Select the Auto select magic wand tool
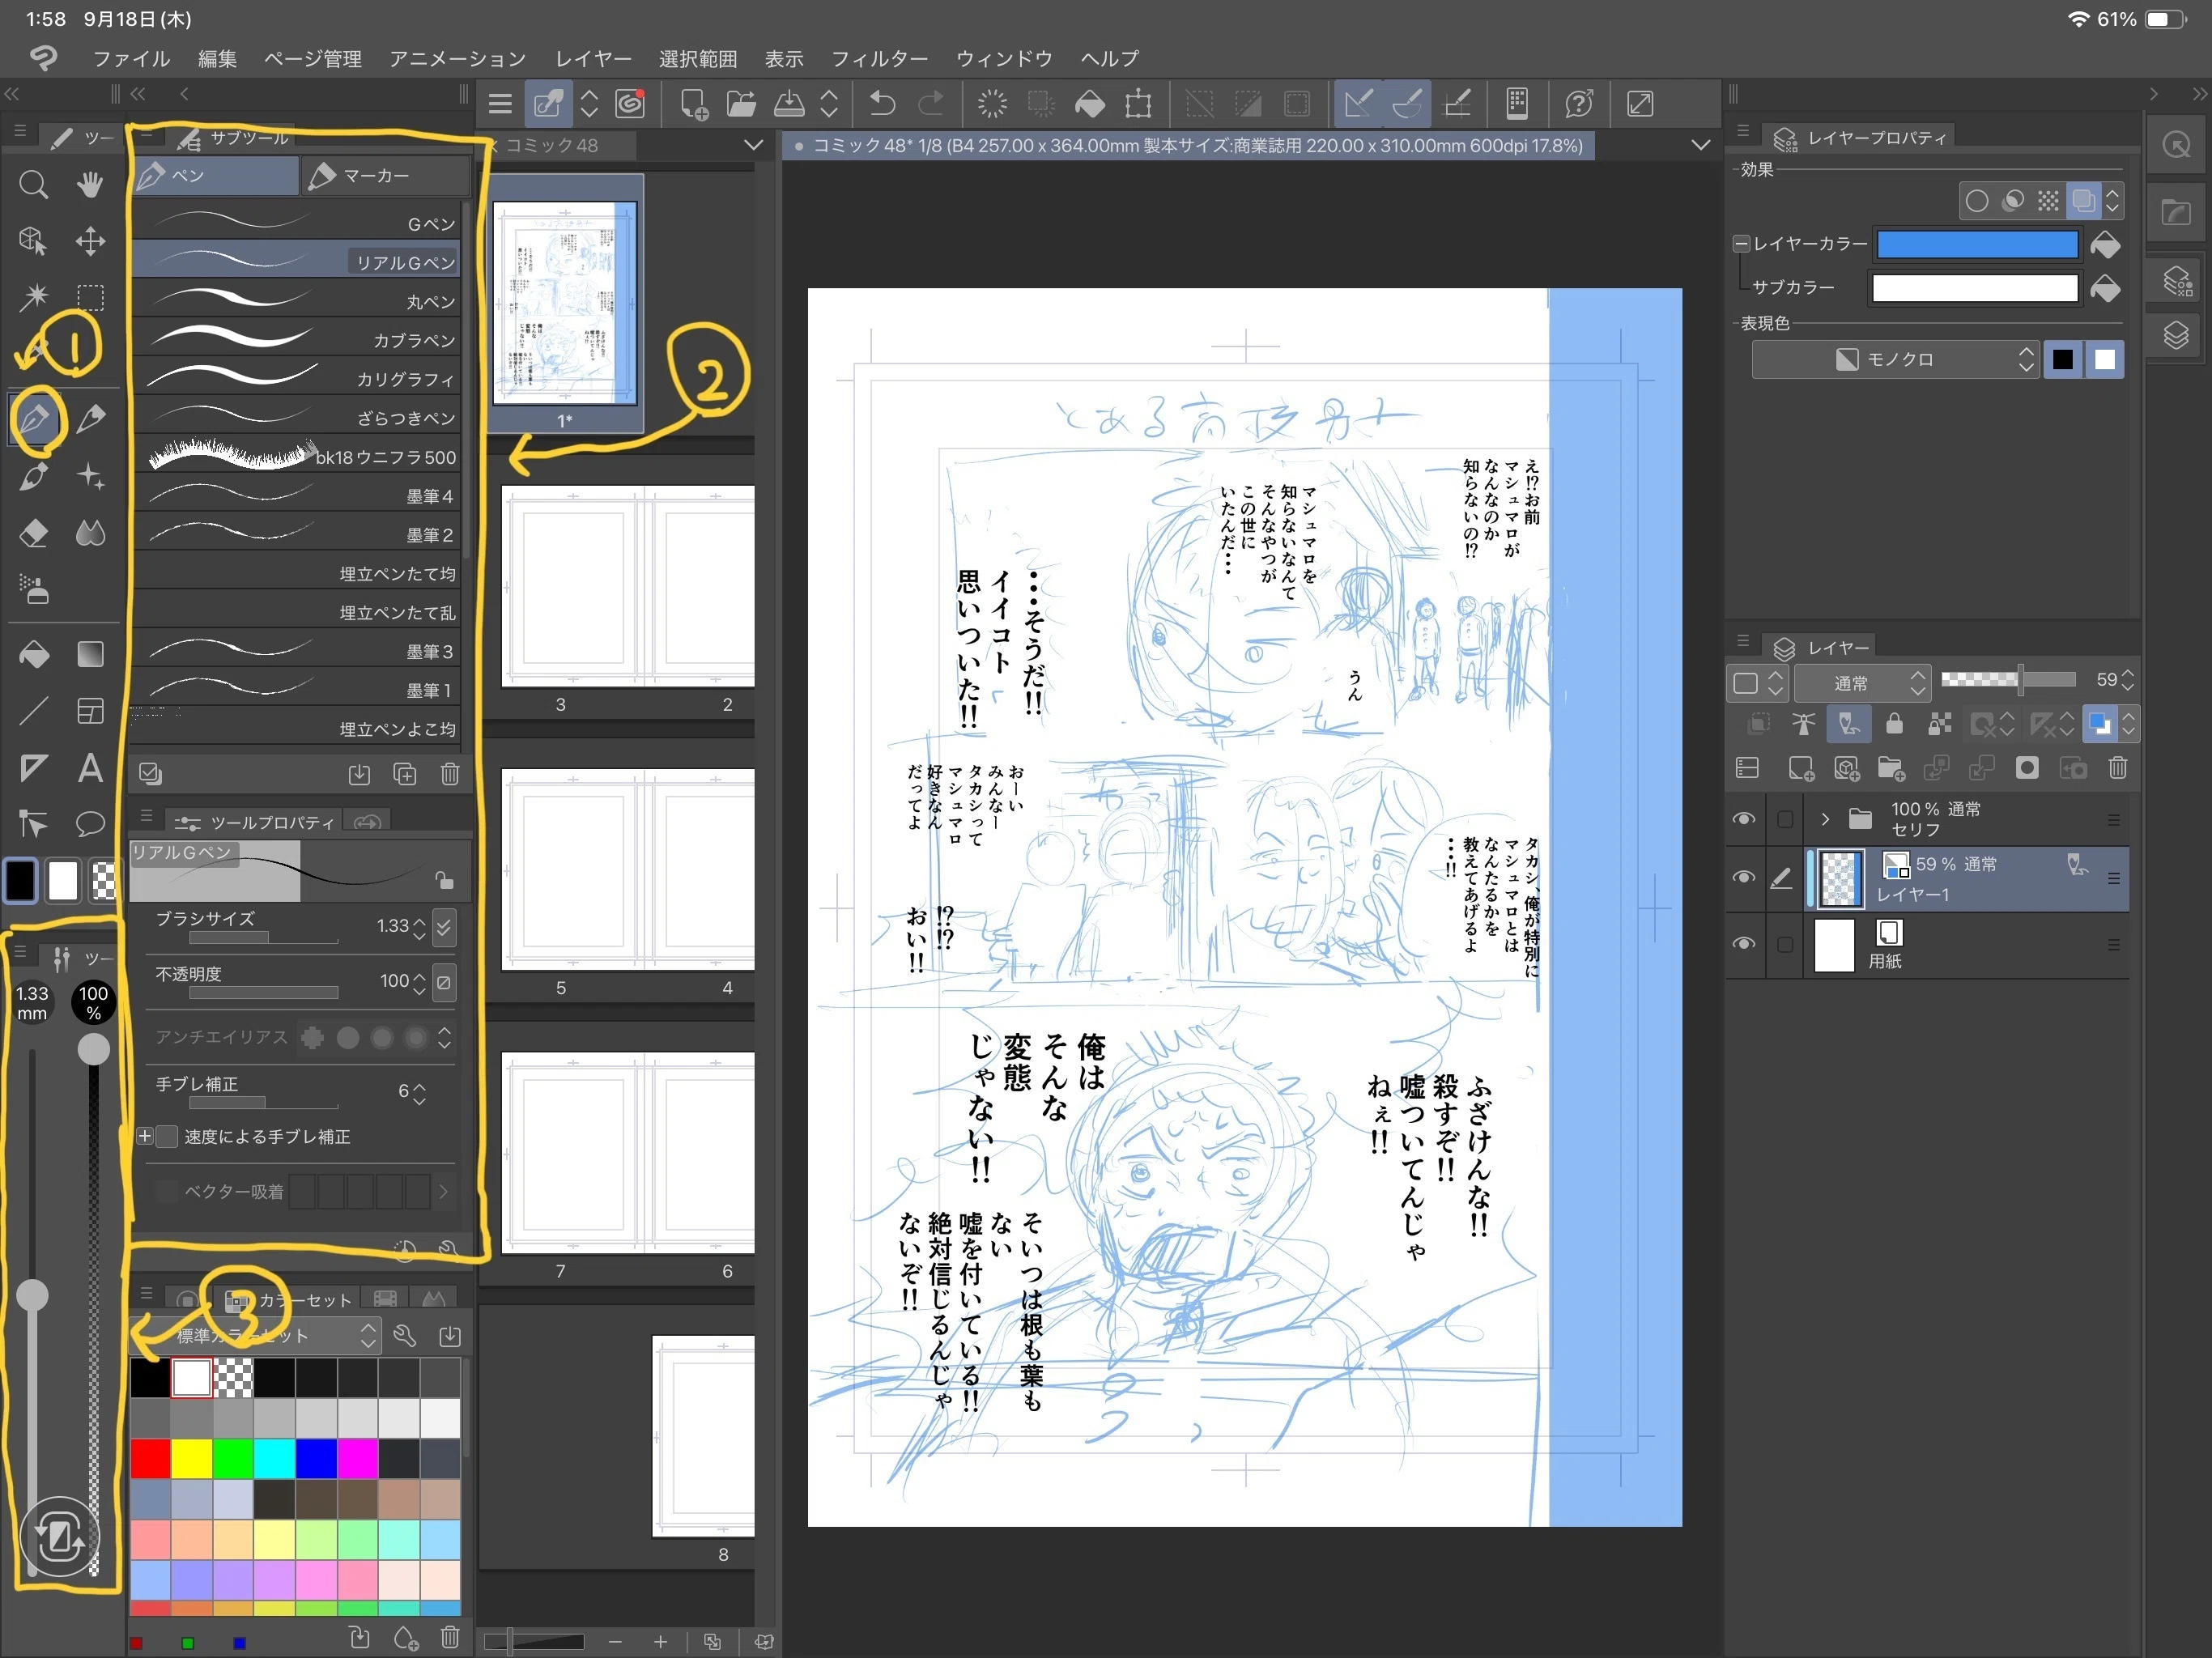Viewport: 2212px width, 1658px height. click(x=33, y=297)
